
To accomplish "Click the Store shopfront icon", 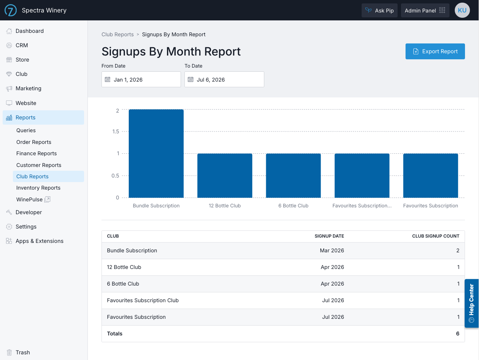I will tap(9, 60).
